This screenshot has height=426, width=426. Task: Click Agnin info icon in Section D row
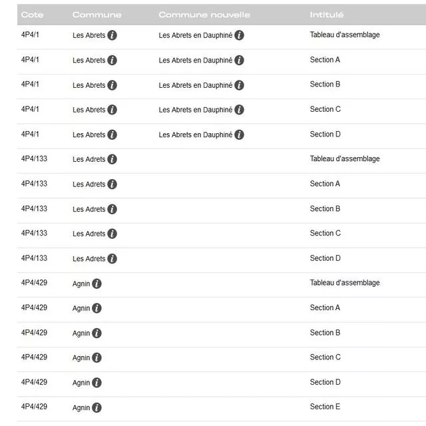(97, 383)
